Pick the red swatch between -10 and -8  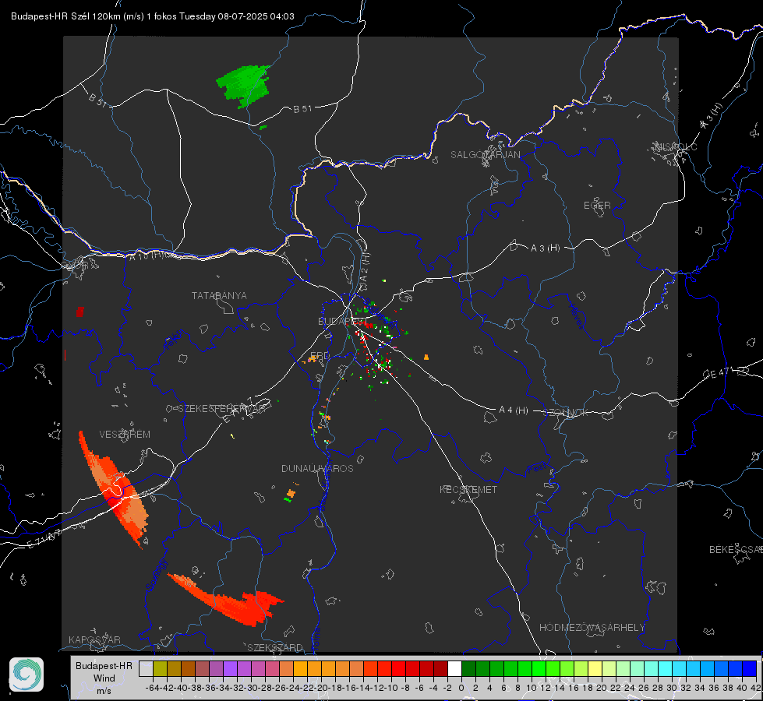click(398, 668)
